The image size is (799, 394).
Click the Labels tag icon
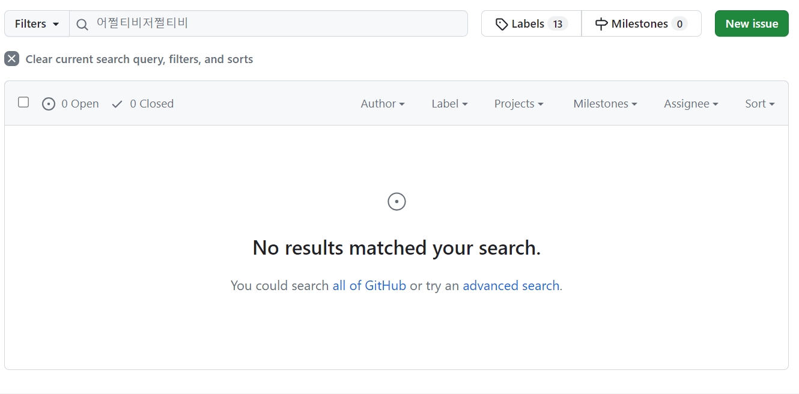coord(501,24)
